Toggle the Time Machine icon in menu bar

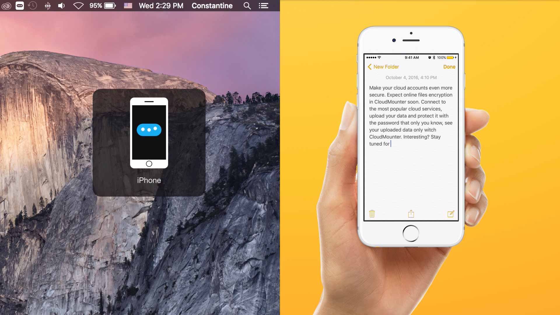pos(33,5)
